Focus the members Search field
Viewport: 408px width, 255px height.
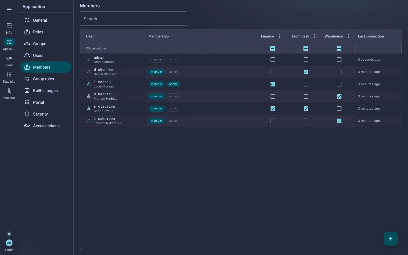point(133,19)
